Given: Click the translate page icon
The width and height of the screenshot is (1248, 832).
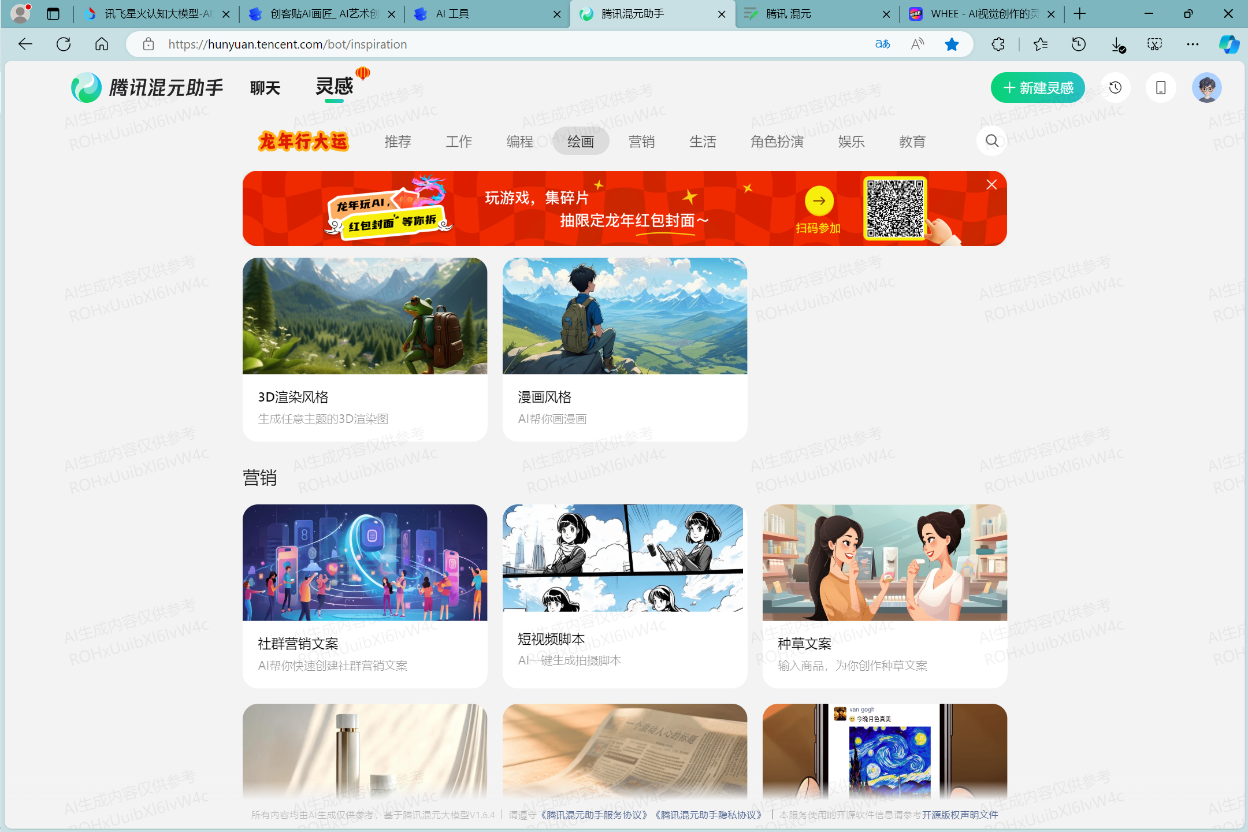Looking at the screenshot, I should (x=882, y=44).
